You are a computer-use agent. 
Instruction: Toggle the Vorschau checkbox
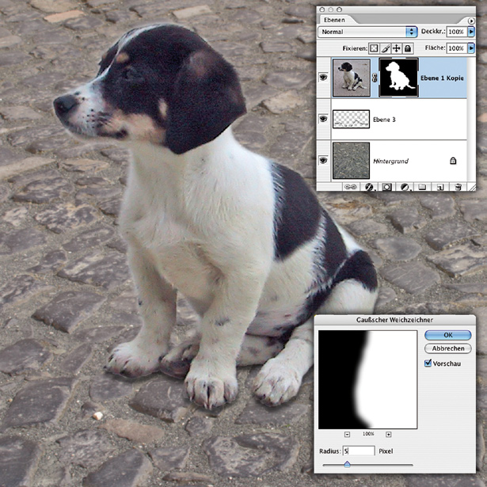point(428,363)
